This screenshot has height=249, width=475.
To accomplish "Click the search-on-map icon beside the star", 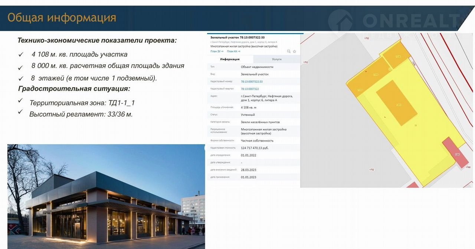I will [x=289, y=51].
